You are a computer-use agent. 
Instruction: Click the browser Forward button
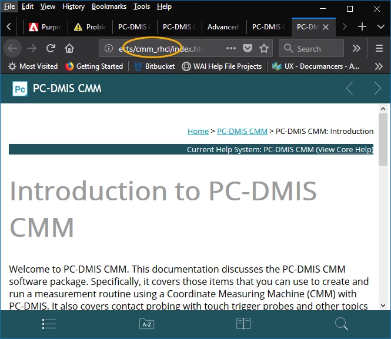(x=32, y=48)
